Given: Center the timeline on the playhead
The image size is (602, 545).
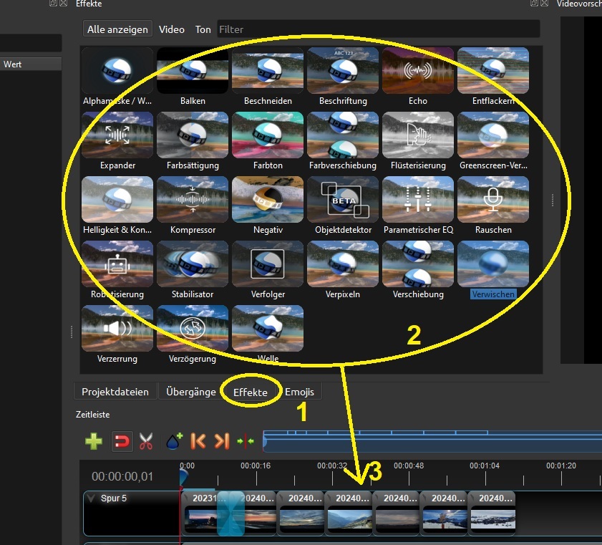Looking at the screenshot, I should 245,441.
